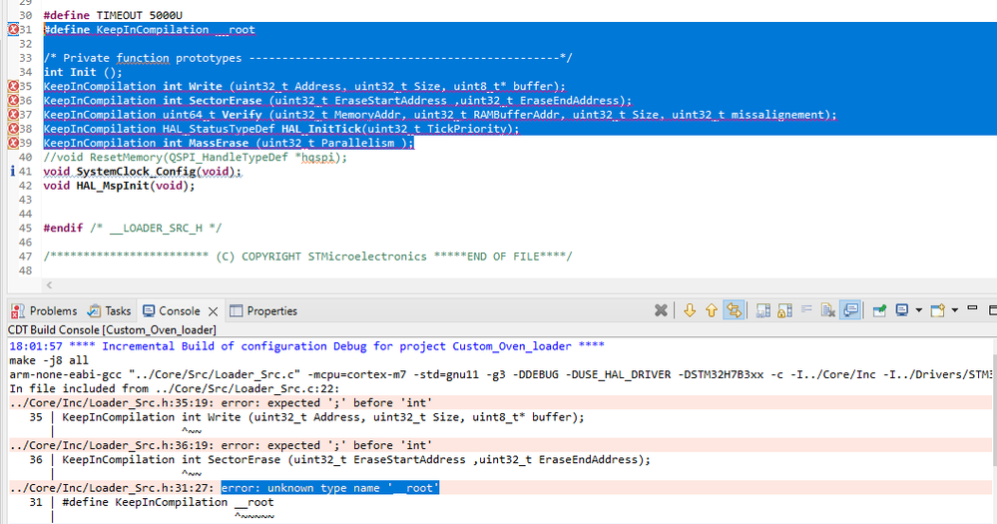Click error marker on line 38

[x=13, y=129]
